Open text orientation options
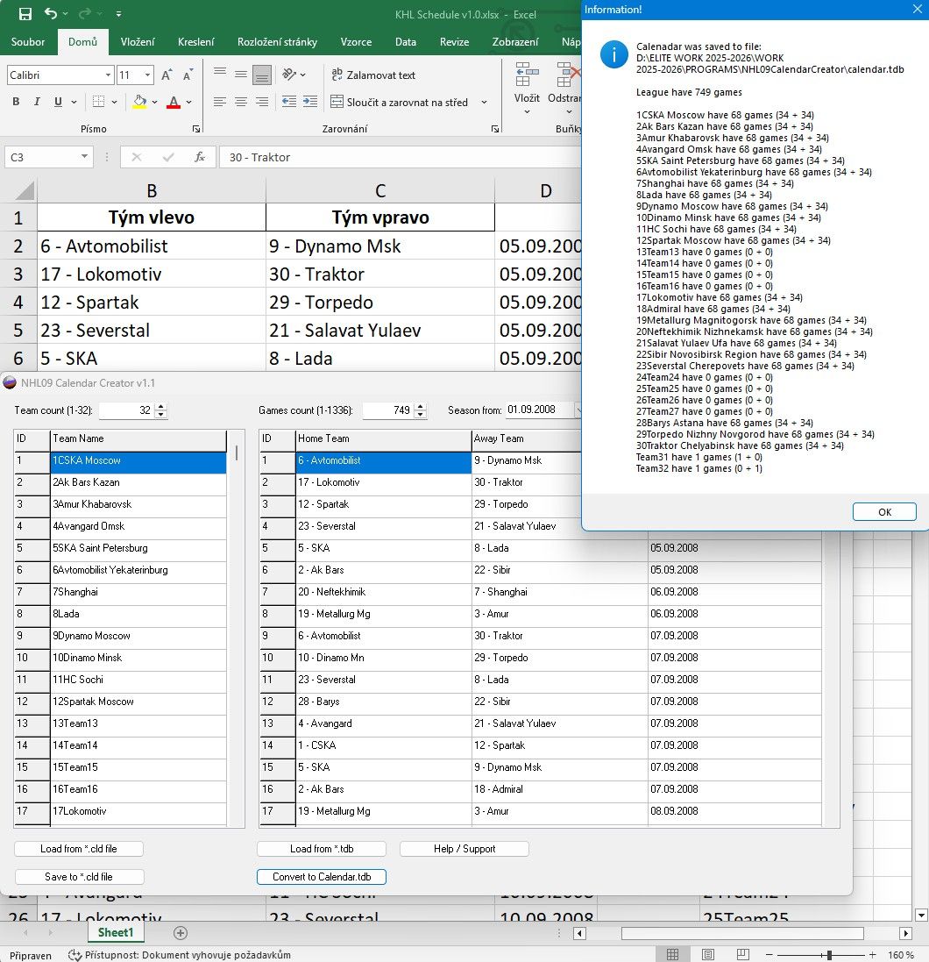The width and height of the screenshot is (929, 962). tap(289, 75)
